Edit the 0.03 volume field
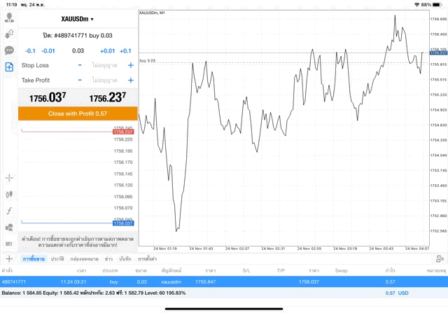The image size is (448, 313). click(78, 51)
